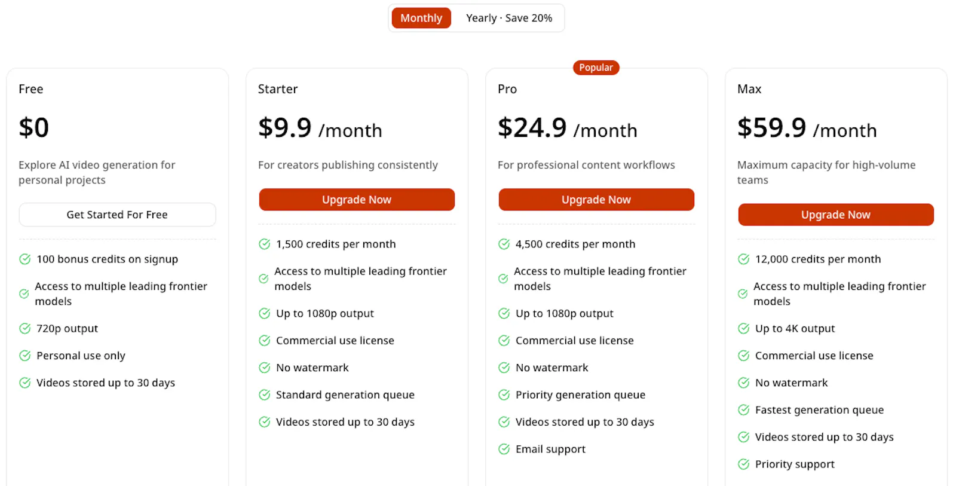Click checkmark icon next to Fastest generation queue
The width and height of the screenshot is (956, 486).
[x=744, y=410]
